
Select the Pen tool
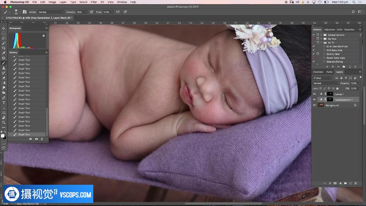pyautogui.click(x=3, y=98)
